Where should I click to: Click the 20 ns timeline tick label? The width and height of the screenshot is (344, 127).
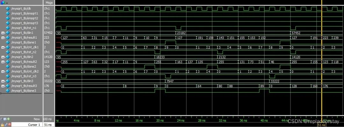coord(160,121)
